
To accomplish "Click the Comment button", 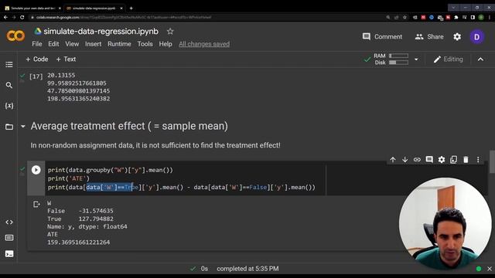I will (x=382, y=37).
